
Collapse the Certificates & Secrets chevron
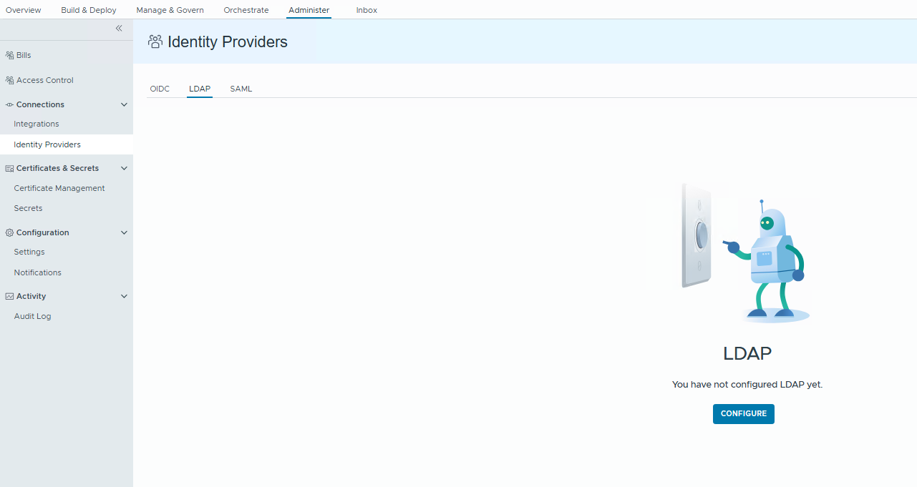point(124,168)
